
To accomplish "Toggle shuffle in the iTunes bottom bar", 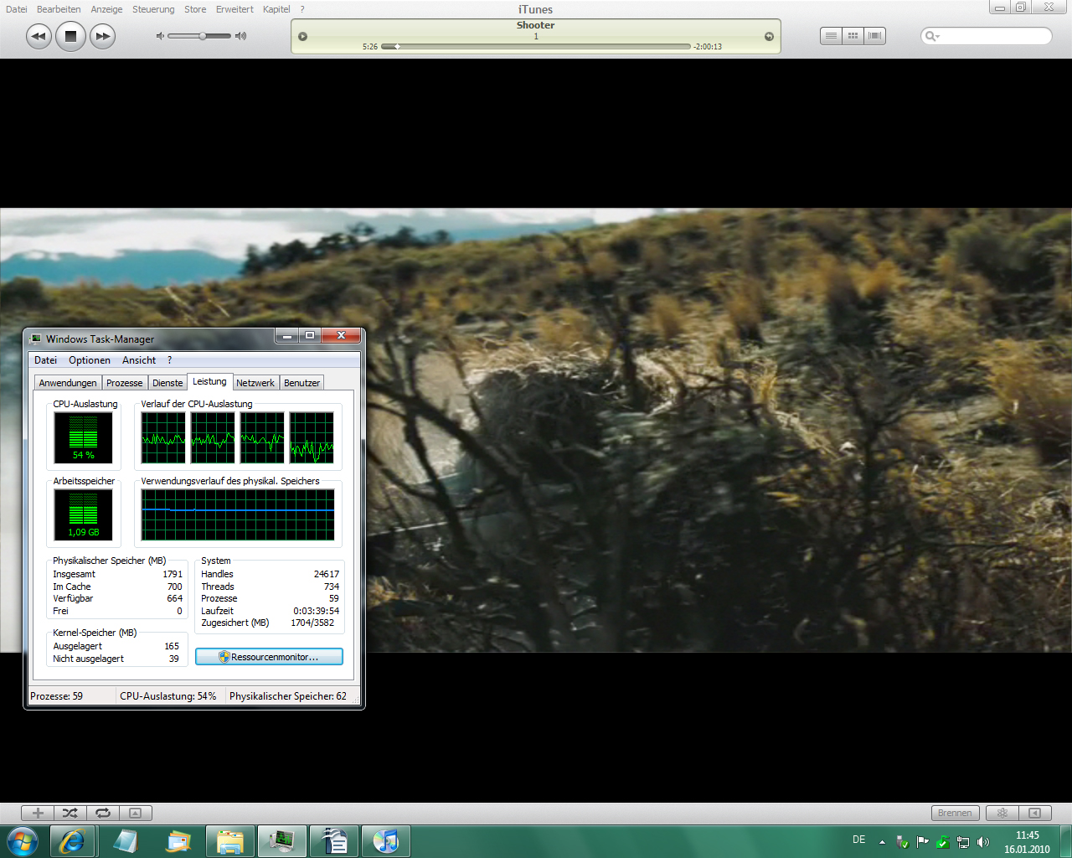I will [x=70, y=813].
